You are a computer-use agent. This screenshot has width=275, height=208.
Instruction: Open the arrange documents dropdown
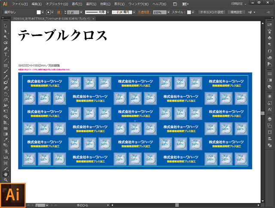coord(185,4)
